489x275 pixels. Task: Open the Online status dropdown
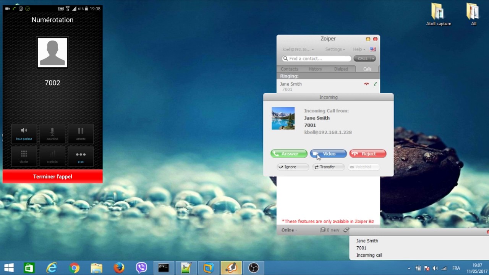click(x=289, y=230)
